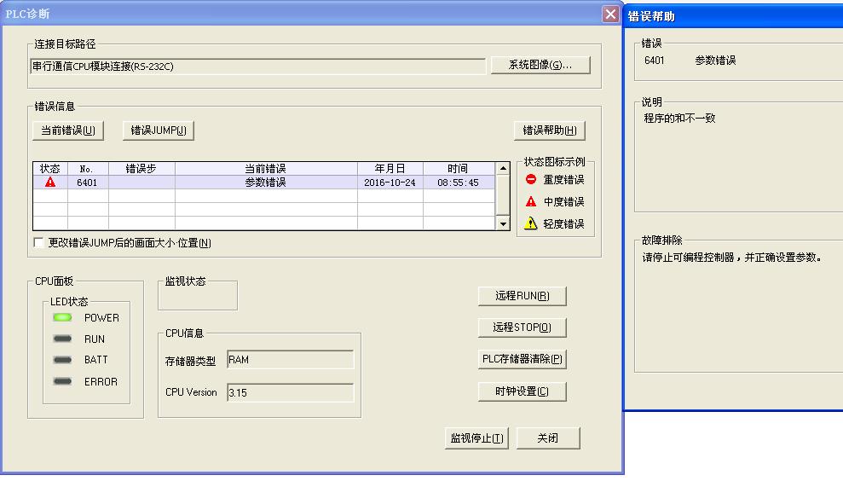This screenshot has height=481, width=843.
Task: Click the RUN LED indicator
Action: pos(62,339)
